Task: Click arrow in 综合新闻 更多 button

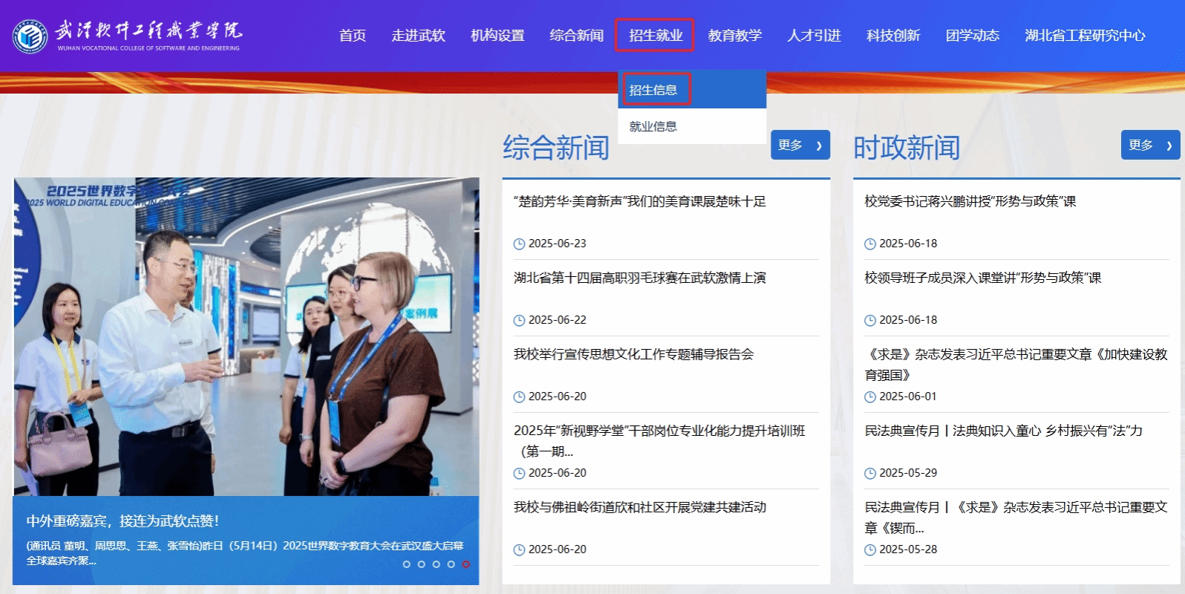Action: coord(819,146)
